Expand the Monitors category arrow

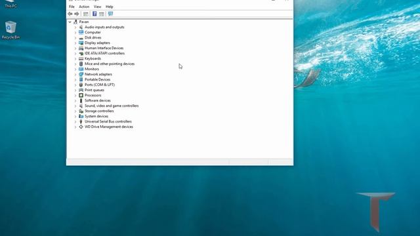point(75,69)
